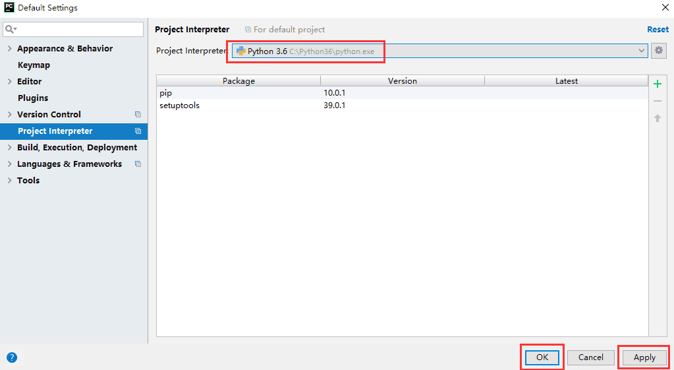Select Plugins in the settings tree
The width and height of the screenshot is (674, 370).
[x=33, y=98]
